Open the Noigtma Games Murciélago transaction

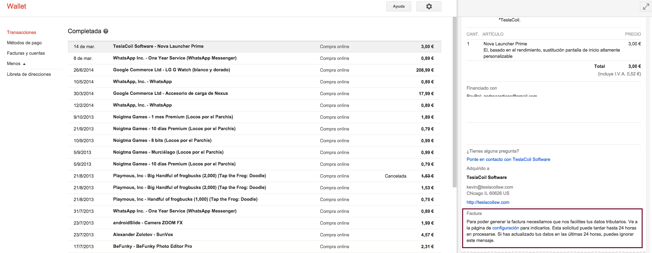point(255,152)
